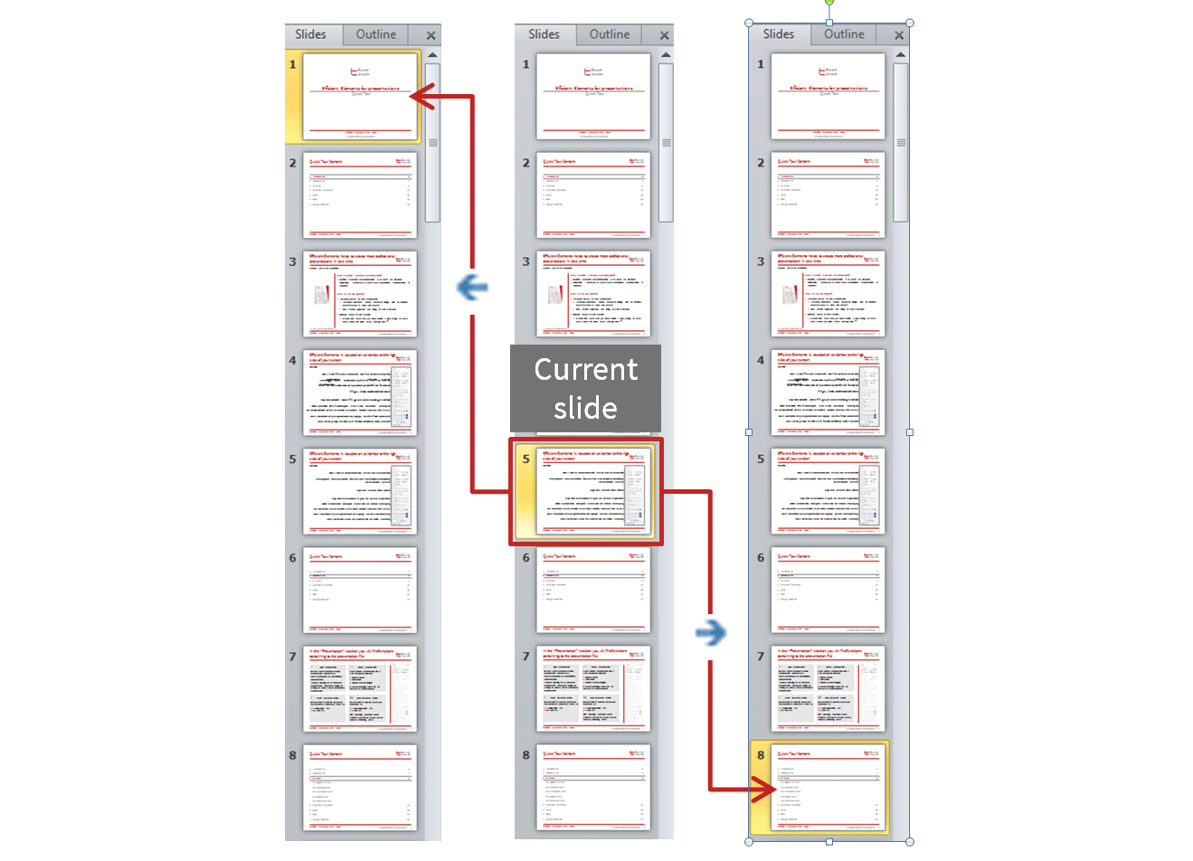The image size is (1193, 861).
Task: Select slide 5 thumbnail in right panel
Action: click(x=828, y=490)
